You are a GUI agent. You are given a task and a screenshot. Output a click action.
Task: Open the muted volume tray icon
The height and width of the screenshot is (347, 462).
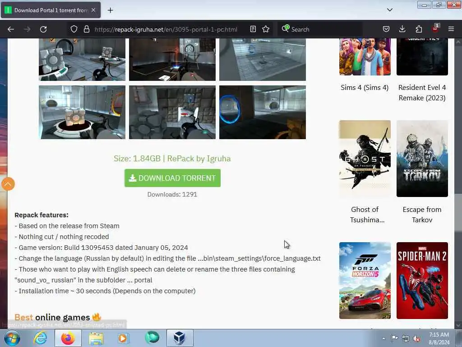point(416,339)
